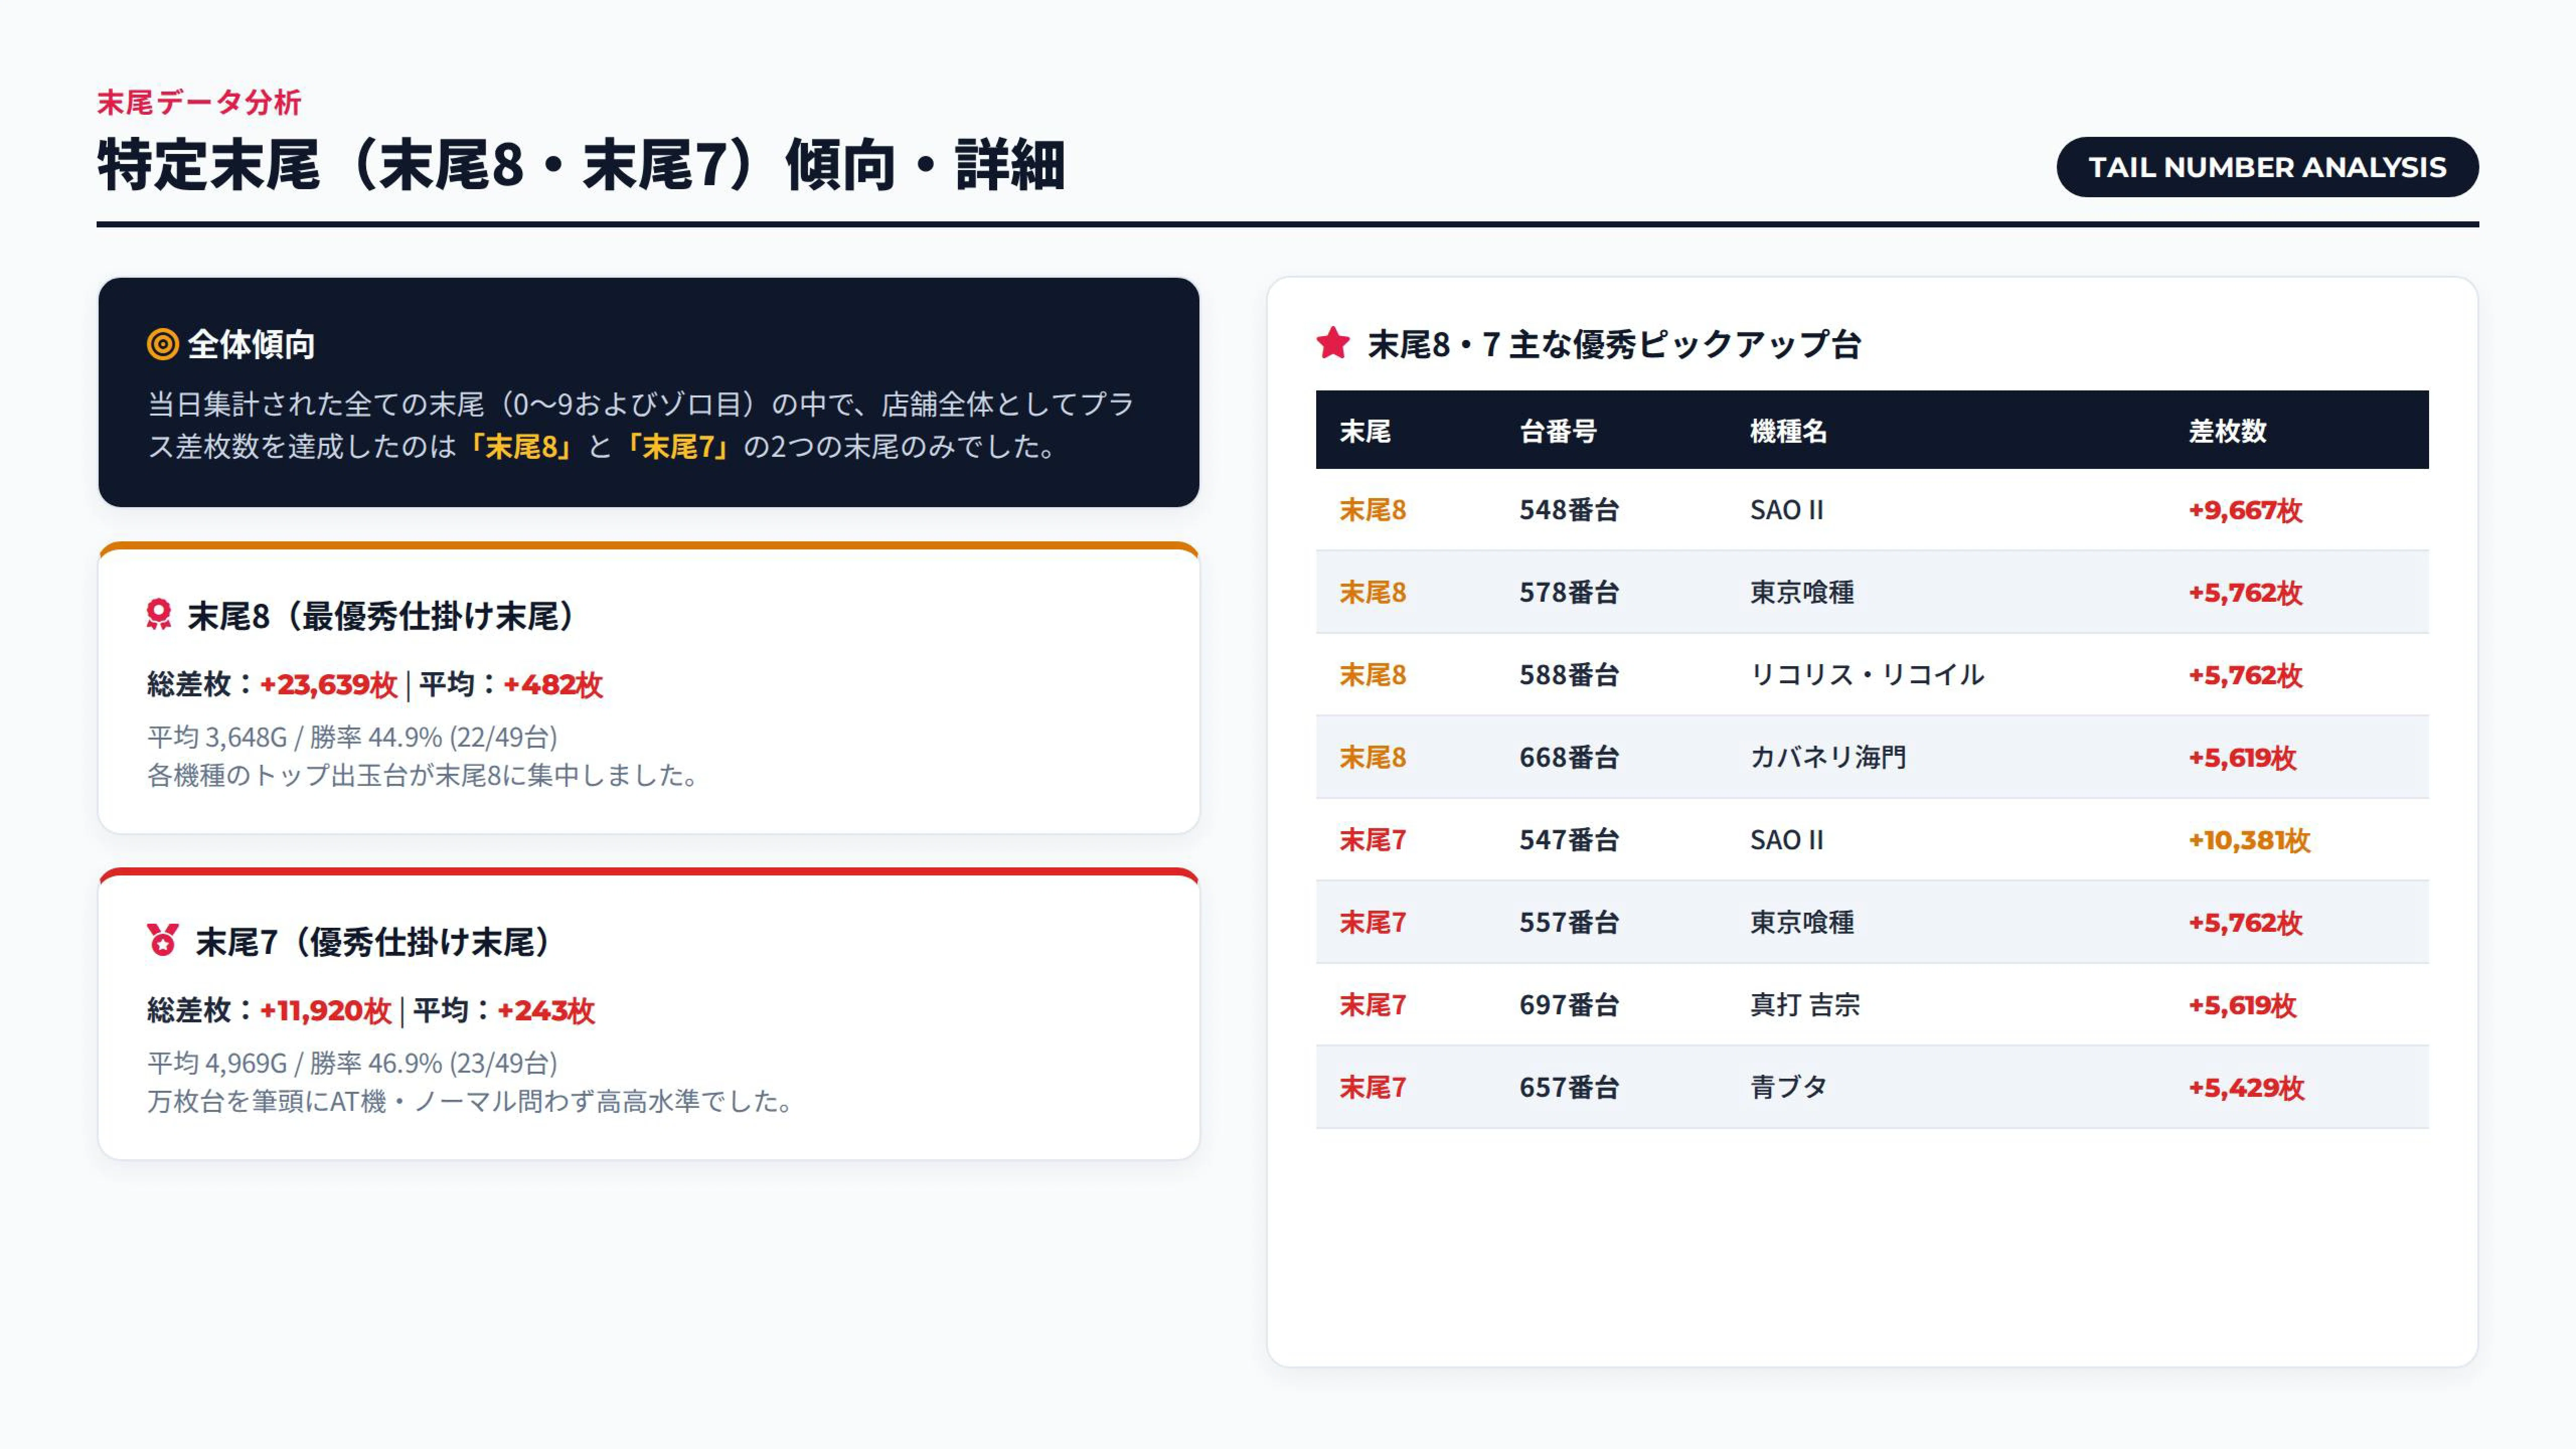Click the red star icon before the pickup table title

(1333, 344)
